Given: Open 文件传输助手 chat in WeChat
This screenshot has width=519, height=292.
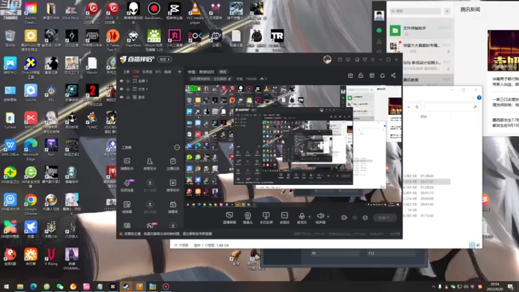Looking at the screenshot, I should pyautogui.click(x=420, y=30).
